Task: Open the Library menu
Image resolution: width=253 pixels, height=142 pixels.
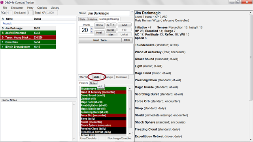Action: click(55, 8)
